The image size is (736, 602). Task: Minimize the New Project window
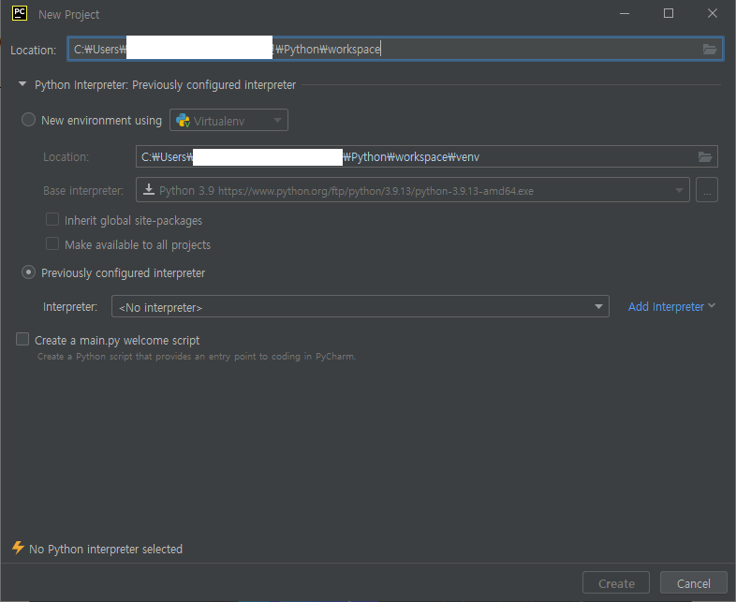625,14
